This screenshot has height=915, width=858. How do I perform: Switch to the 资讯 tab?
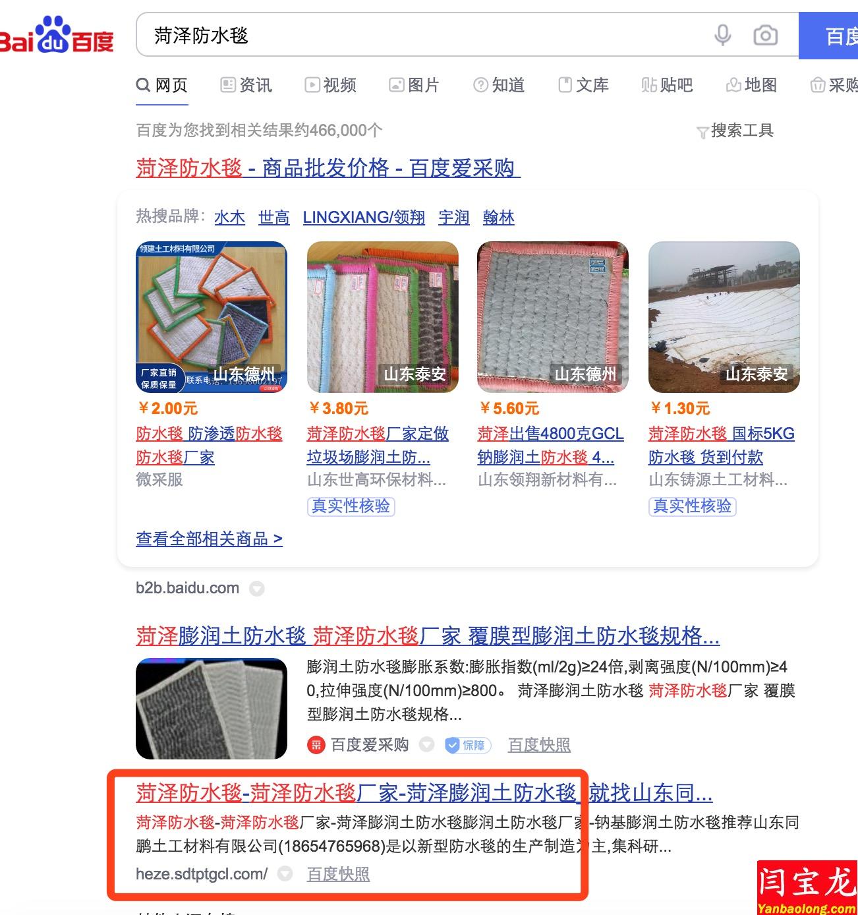coord(246,85)
